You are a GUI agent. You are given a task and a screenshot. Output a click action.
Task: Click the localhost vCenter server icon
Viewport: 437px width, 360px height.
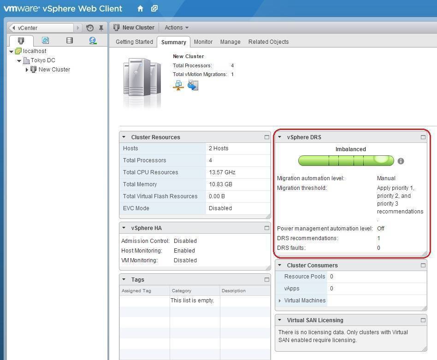point(18,51)
